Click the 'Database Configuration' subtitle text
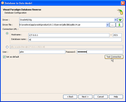This screenshot has height=102, width=126. [16, 13]
